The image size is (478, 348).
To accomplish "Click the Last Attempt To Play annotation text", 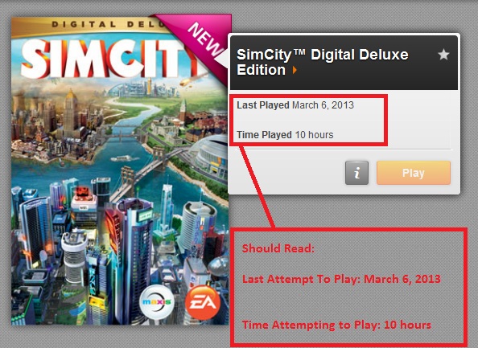I will [341, 279].
